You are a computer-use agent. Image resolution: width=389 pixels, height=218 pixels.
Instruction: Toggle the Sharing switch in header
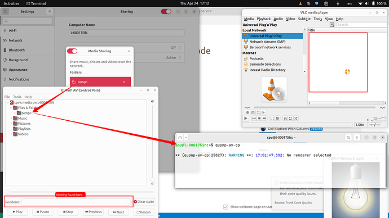pos(166,11)
